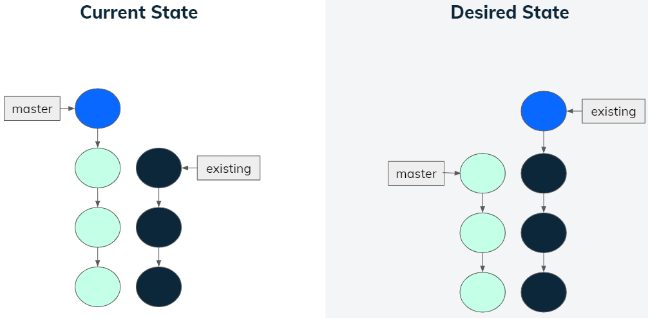Choose the bottom dark commit in Current State
The height and width of the screenshot is (318, 648).
[159, 287]
